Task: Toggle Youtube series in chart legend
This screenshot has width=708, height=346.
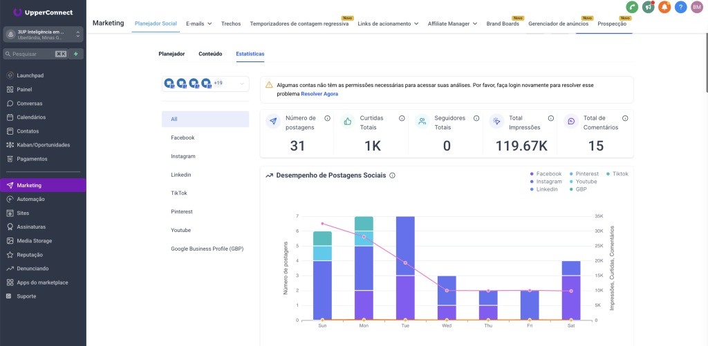Action: pyautogui.click(x=585, y=182)
